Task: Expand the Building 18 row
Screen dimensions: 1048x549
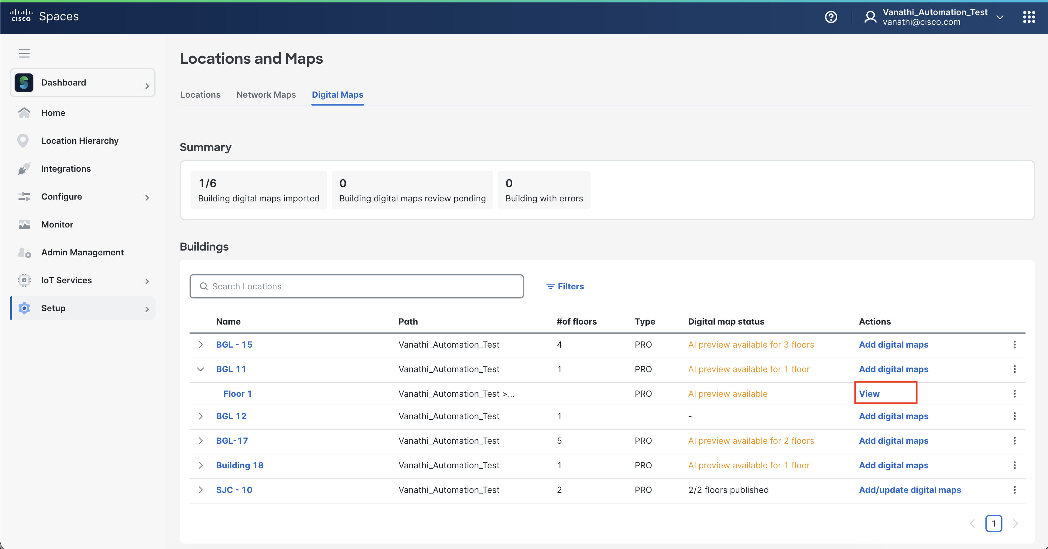Action: [x=200, y=465]
